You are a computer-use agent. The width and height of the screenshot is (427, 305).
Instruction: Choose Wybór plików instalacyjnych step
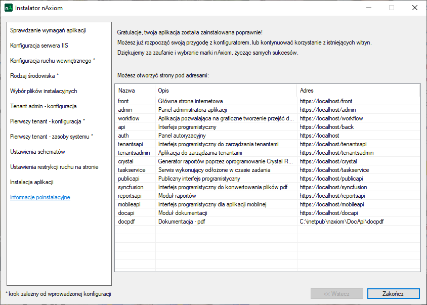(44, 91)
